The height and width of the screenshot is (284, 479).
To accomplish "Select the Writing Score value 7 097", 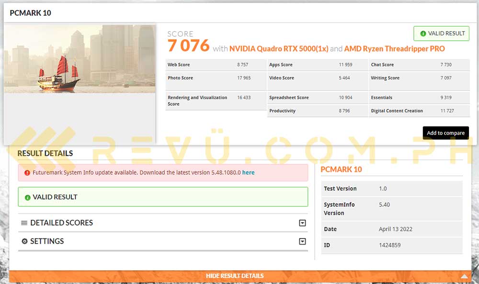I will tap(446, 78).
